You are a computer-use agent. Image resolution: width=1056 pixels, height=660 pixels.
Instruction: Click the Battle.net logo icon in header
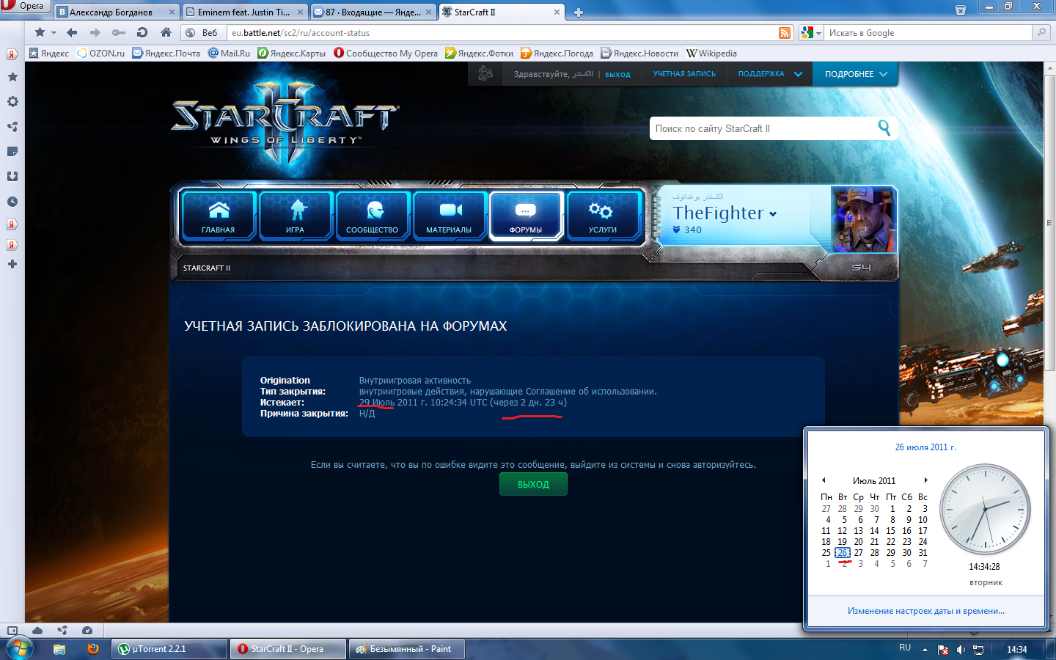point(485,74)
